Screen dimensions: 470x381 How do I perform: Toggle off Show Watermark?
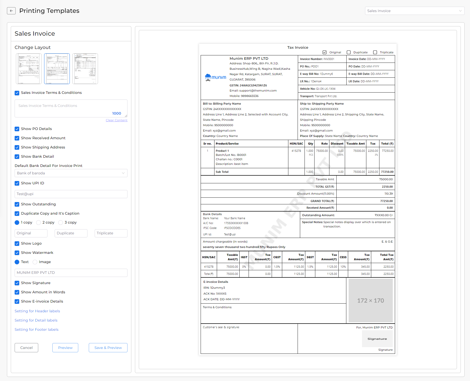17,253
